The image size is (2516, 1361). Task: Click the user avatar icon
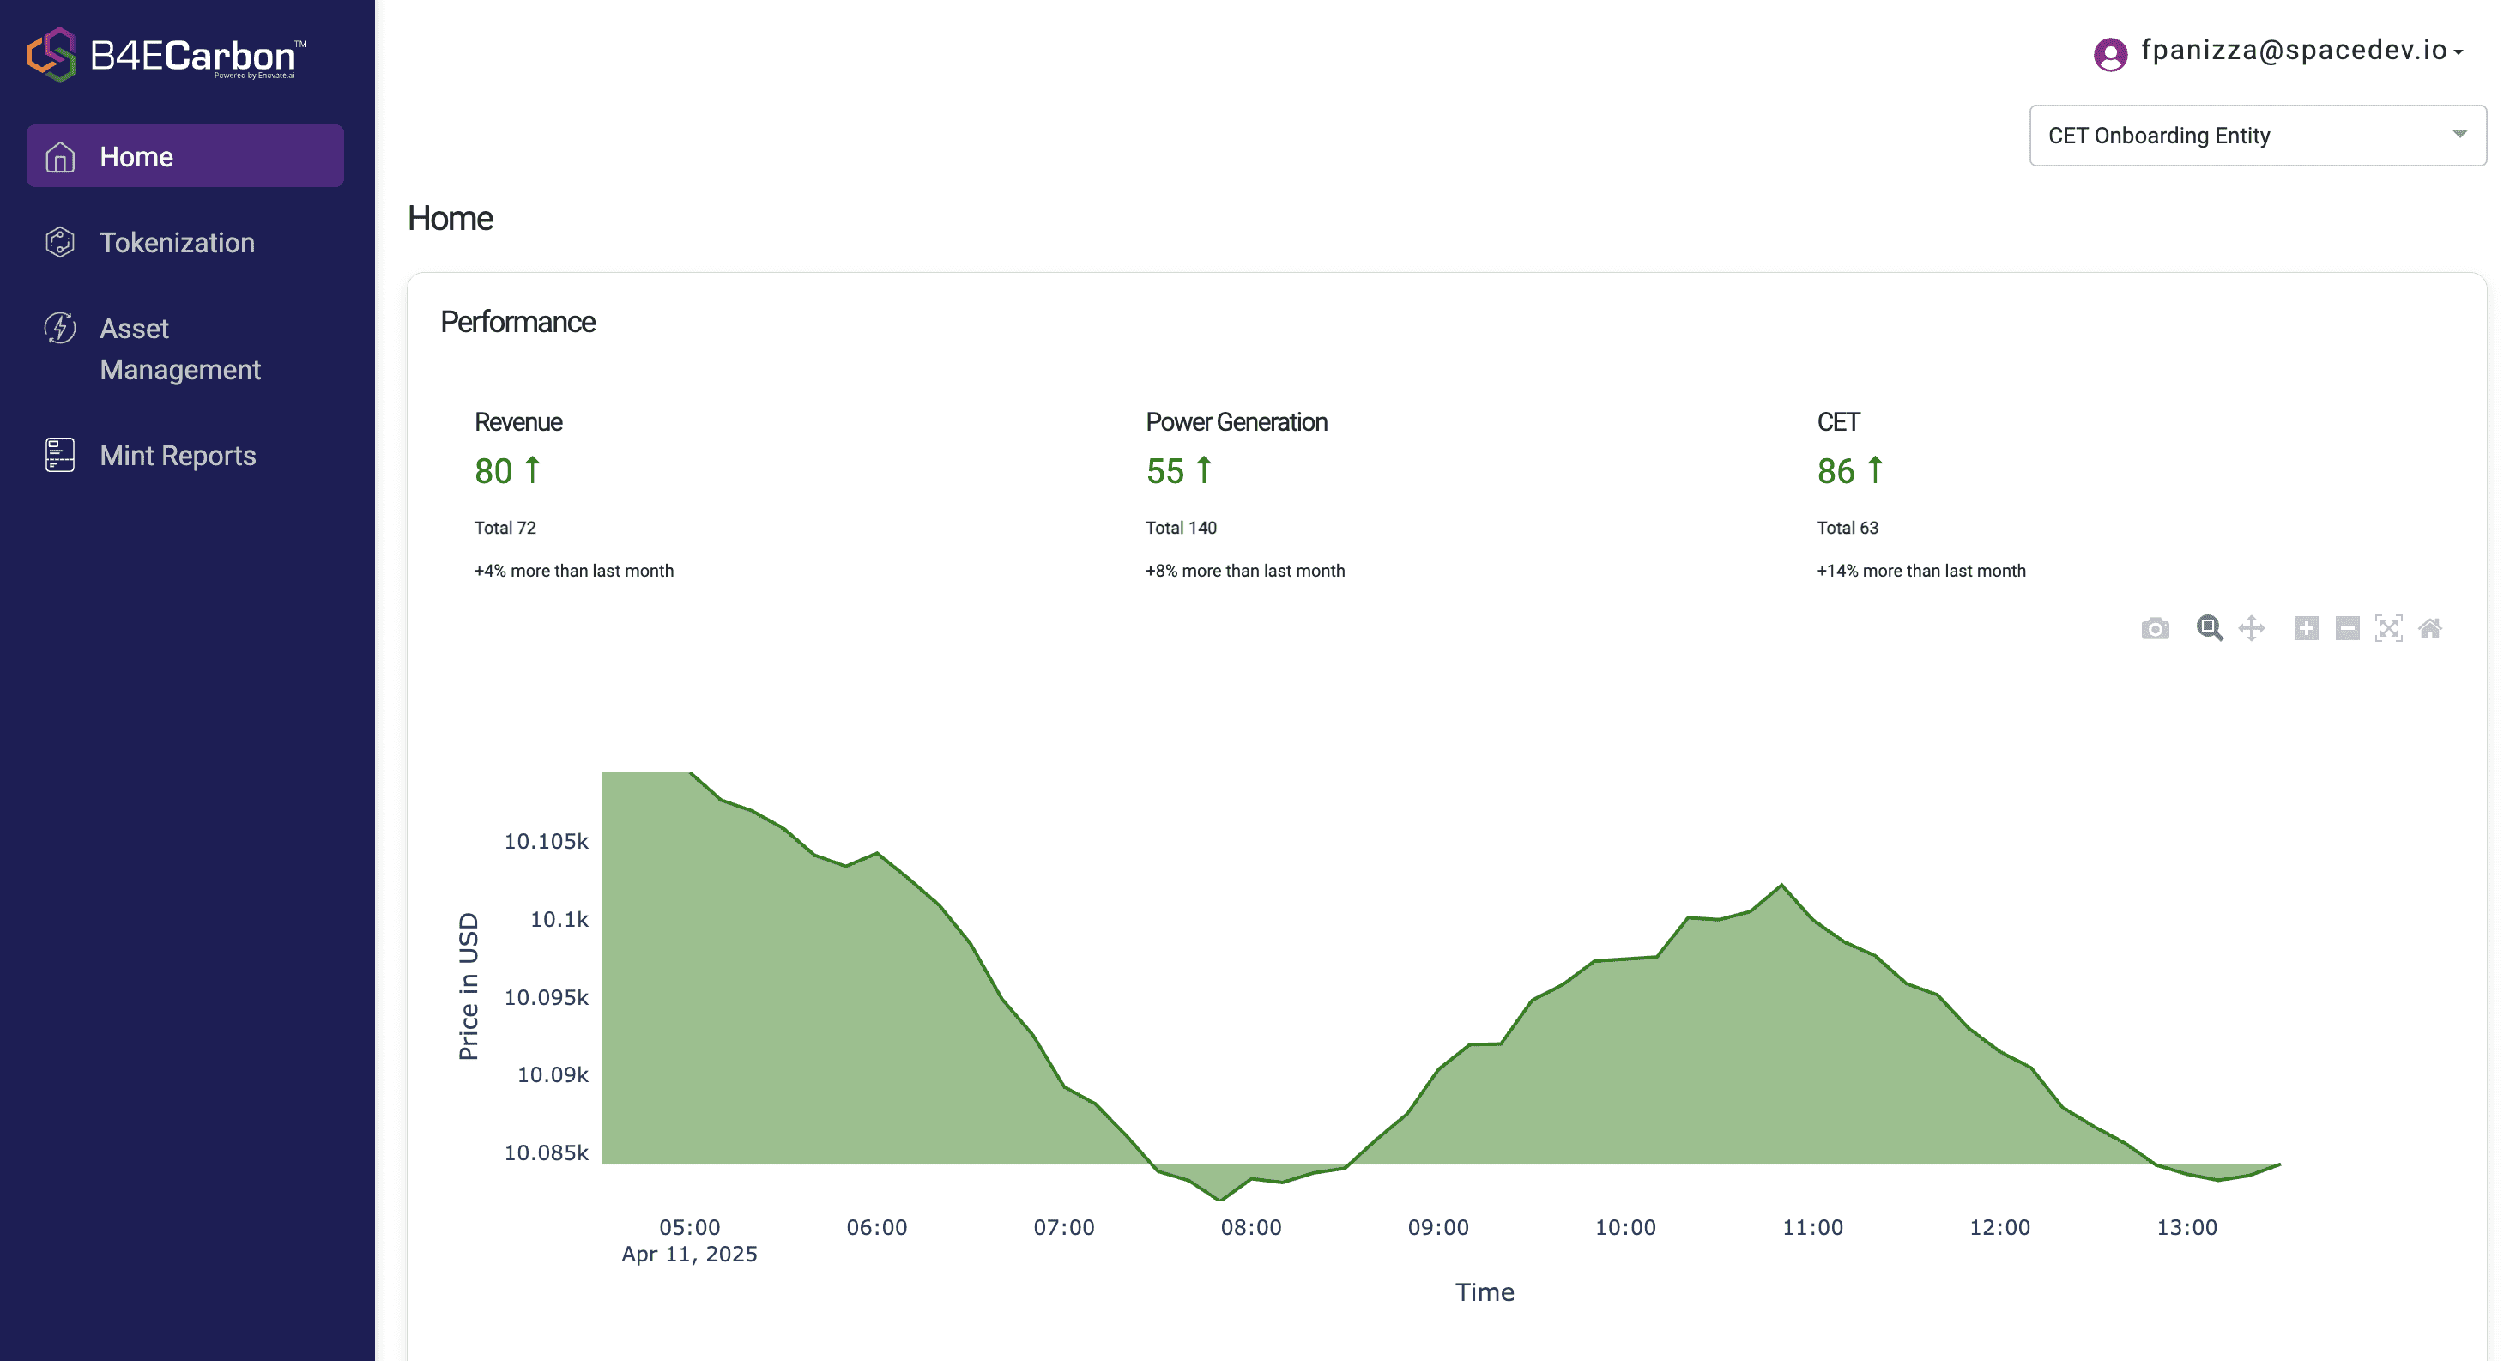click(2110, 54)
